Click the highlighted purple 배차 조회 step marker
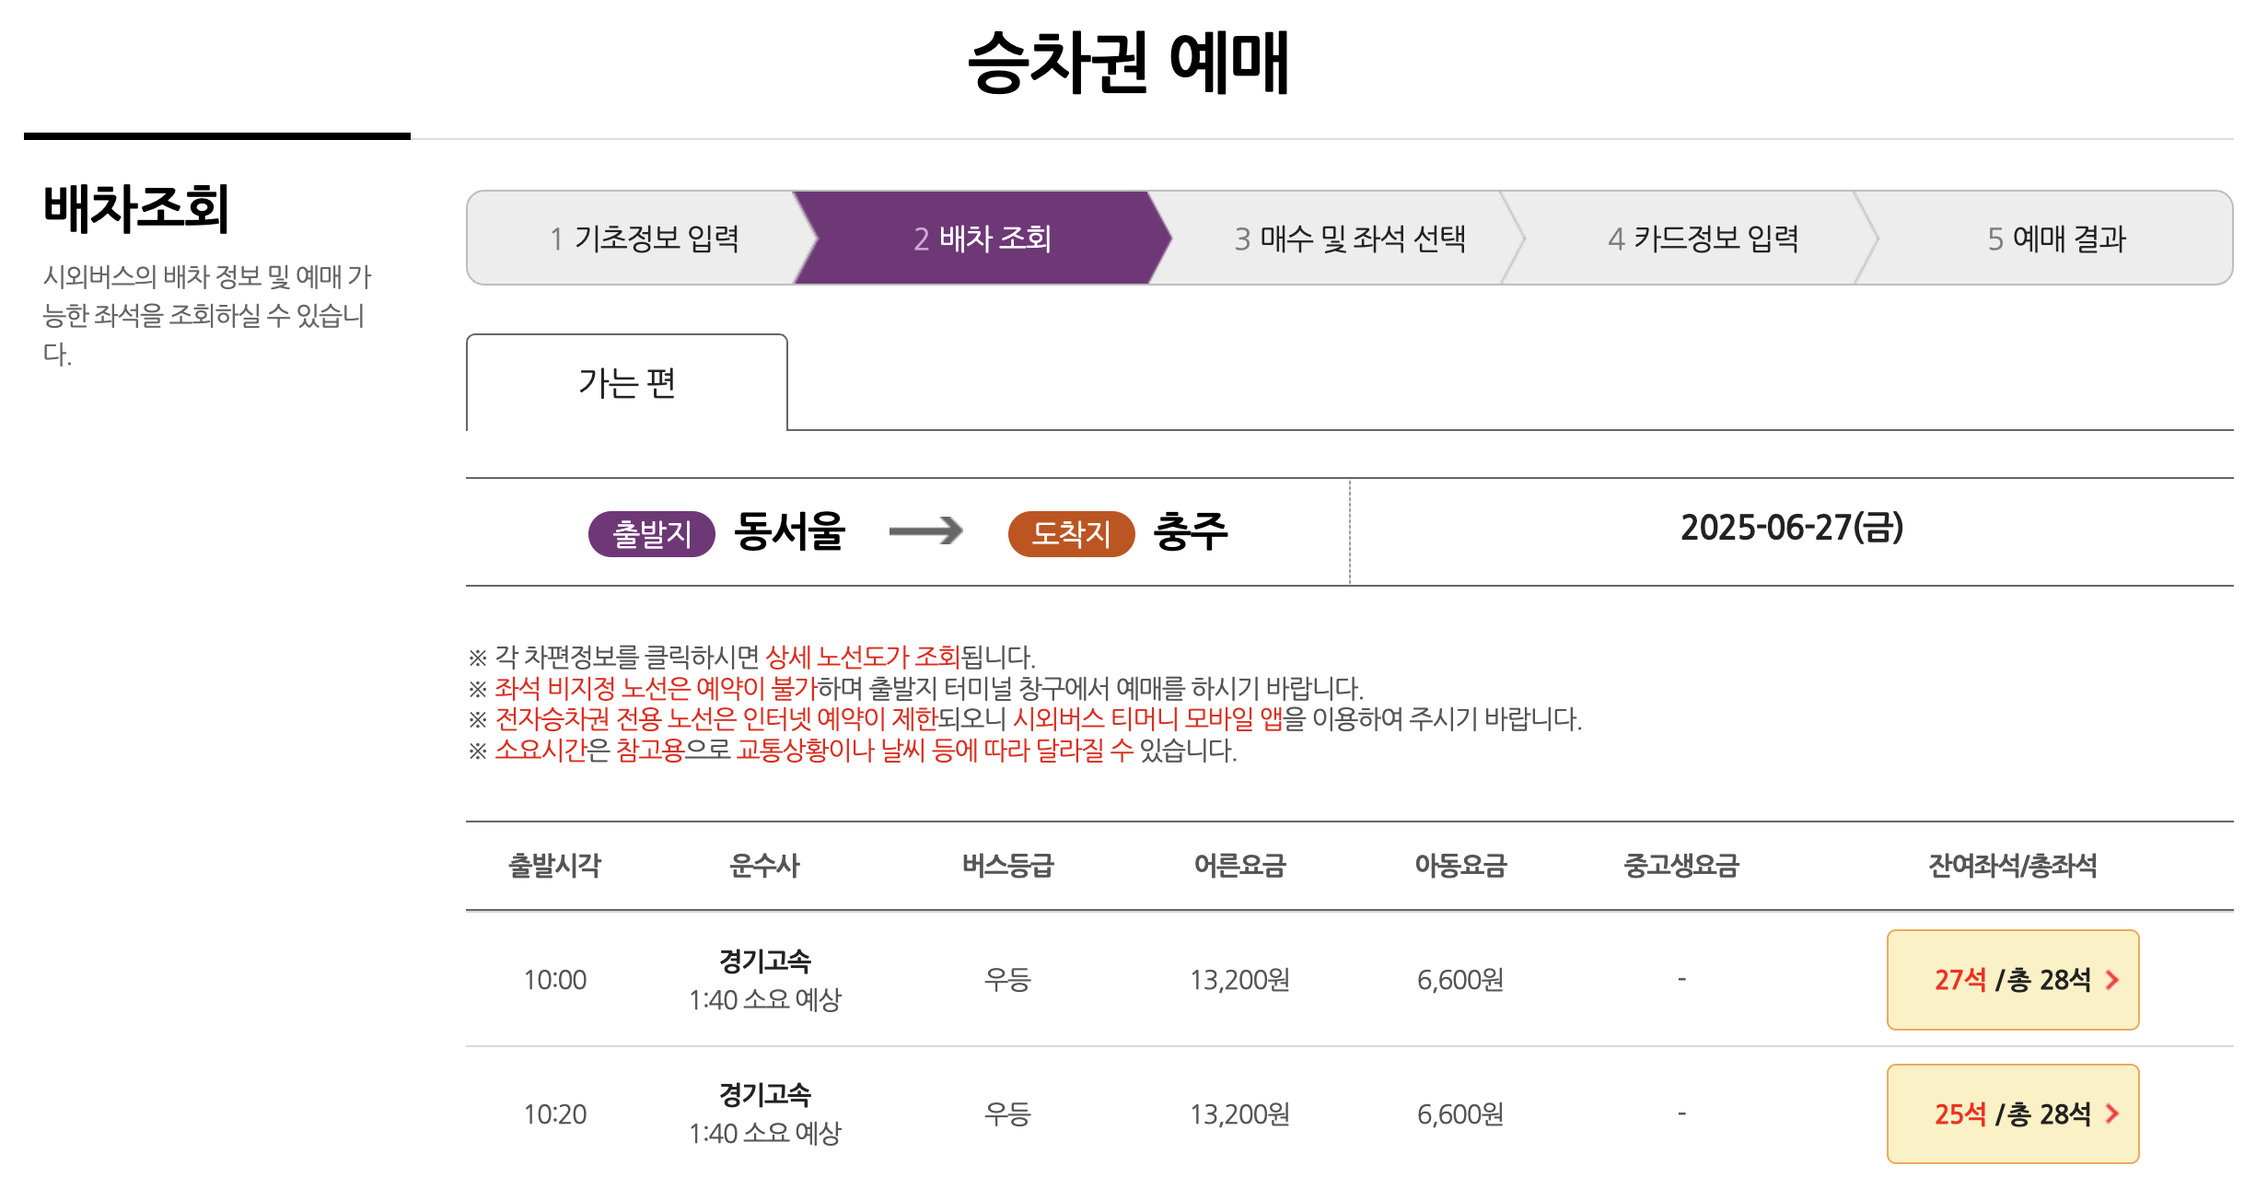This screenshot has height=1177, width=2256. click(980, 239)
